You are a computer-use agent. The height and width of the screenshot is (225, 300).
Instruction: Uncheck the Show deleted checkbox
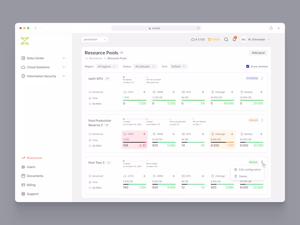(247, 66)
